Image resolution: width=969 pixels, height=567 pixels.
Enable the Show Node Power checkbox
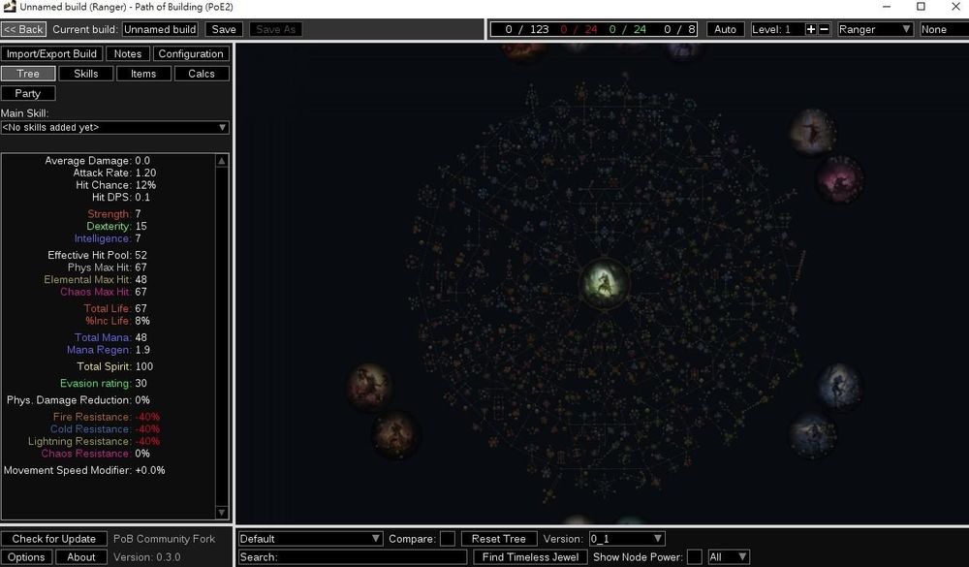(695, 556)
